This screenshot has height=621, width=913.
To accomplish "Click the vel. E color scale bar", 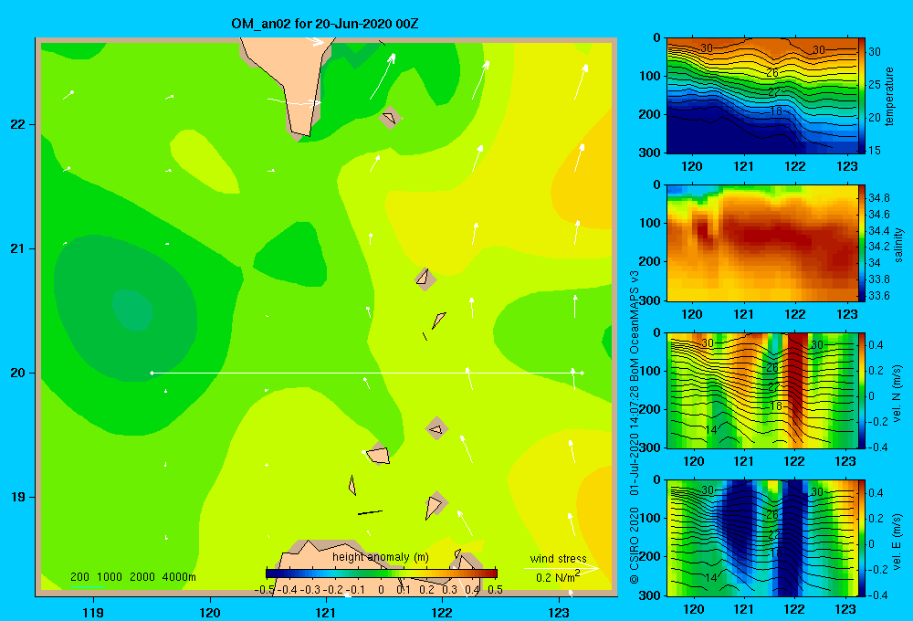I will [x=862, y=538].
